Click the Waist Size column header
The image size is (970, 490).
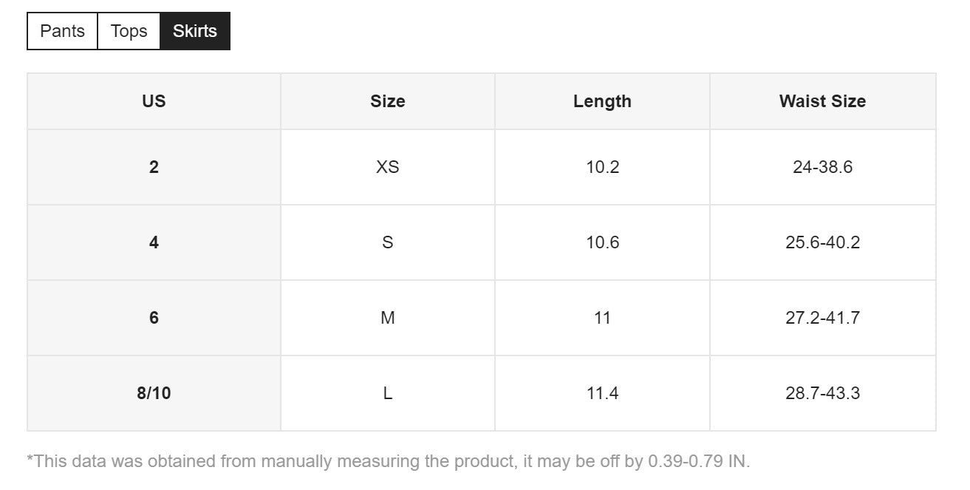822,101
